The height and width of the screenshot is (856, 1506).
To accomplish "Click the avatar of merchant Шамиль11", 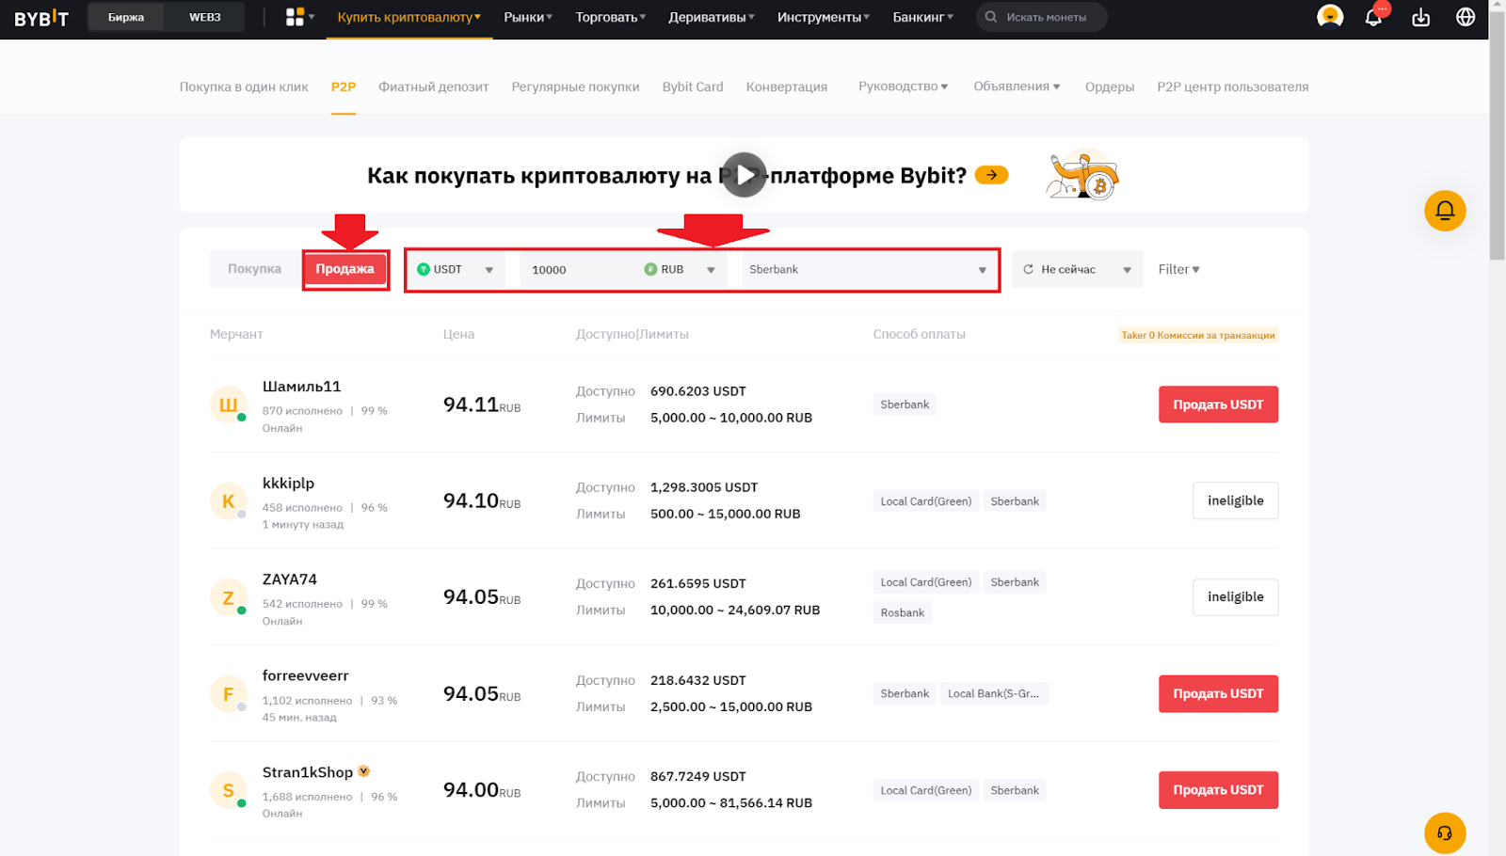I will (x=228, y=404).
